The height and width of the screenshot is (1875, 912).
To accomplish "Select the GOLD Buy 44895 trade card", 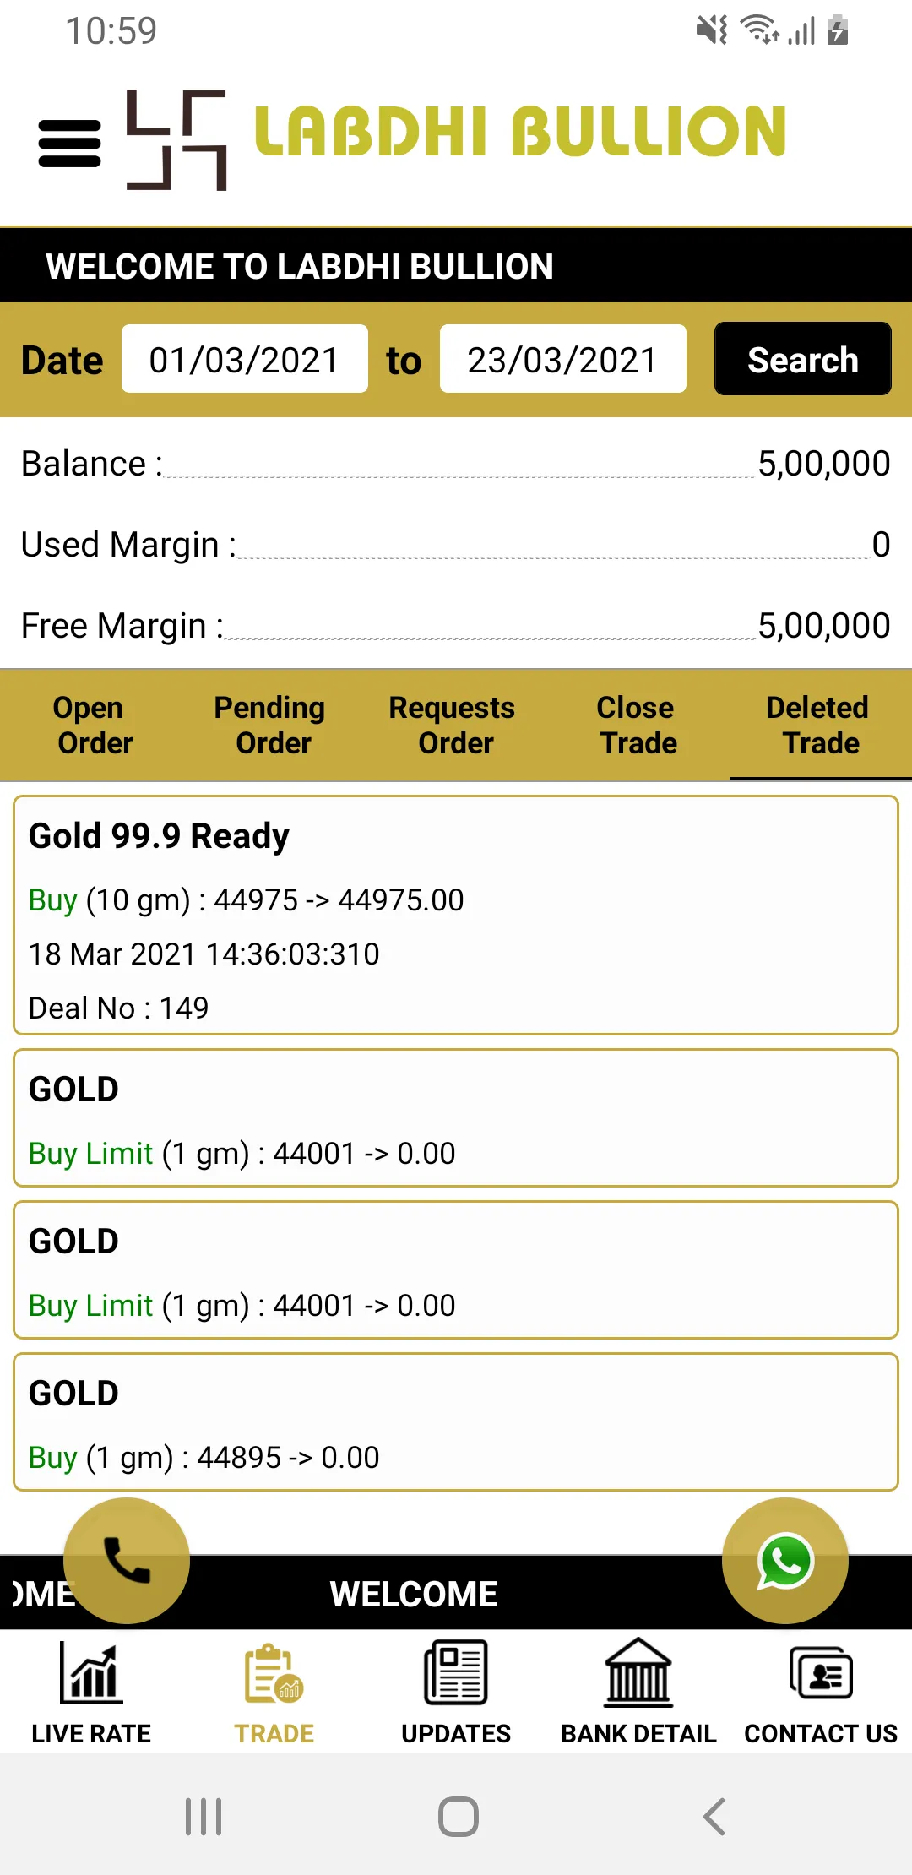I will point(456,1421).
